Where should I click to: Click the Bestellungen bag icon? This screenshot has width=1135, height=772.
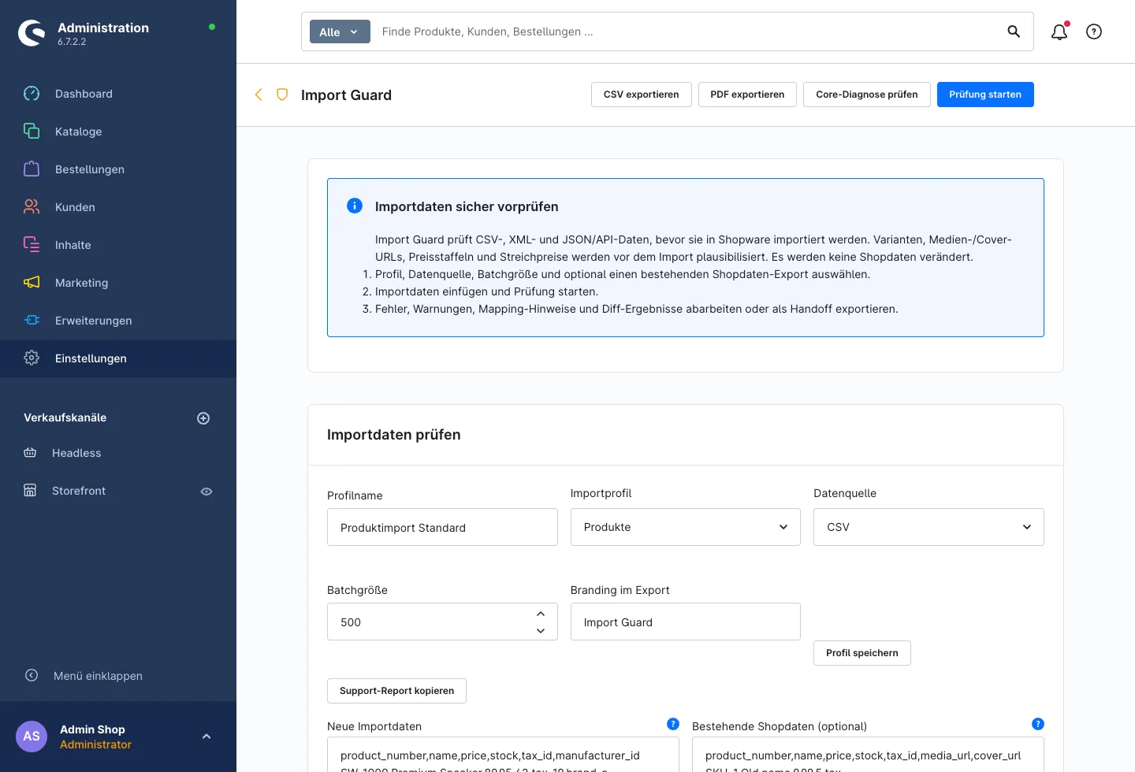point(32,169)
